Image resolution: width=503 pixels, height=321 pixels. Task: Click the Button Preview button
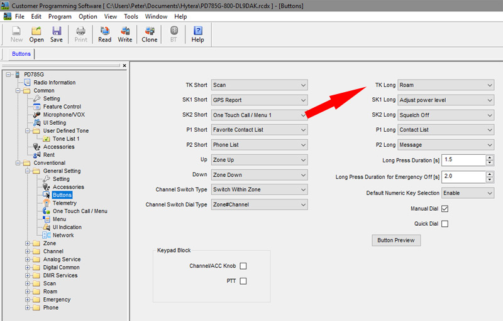tap(396, 240)
